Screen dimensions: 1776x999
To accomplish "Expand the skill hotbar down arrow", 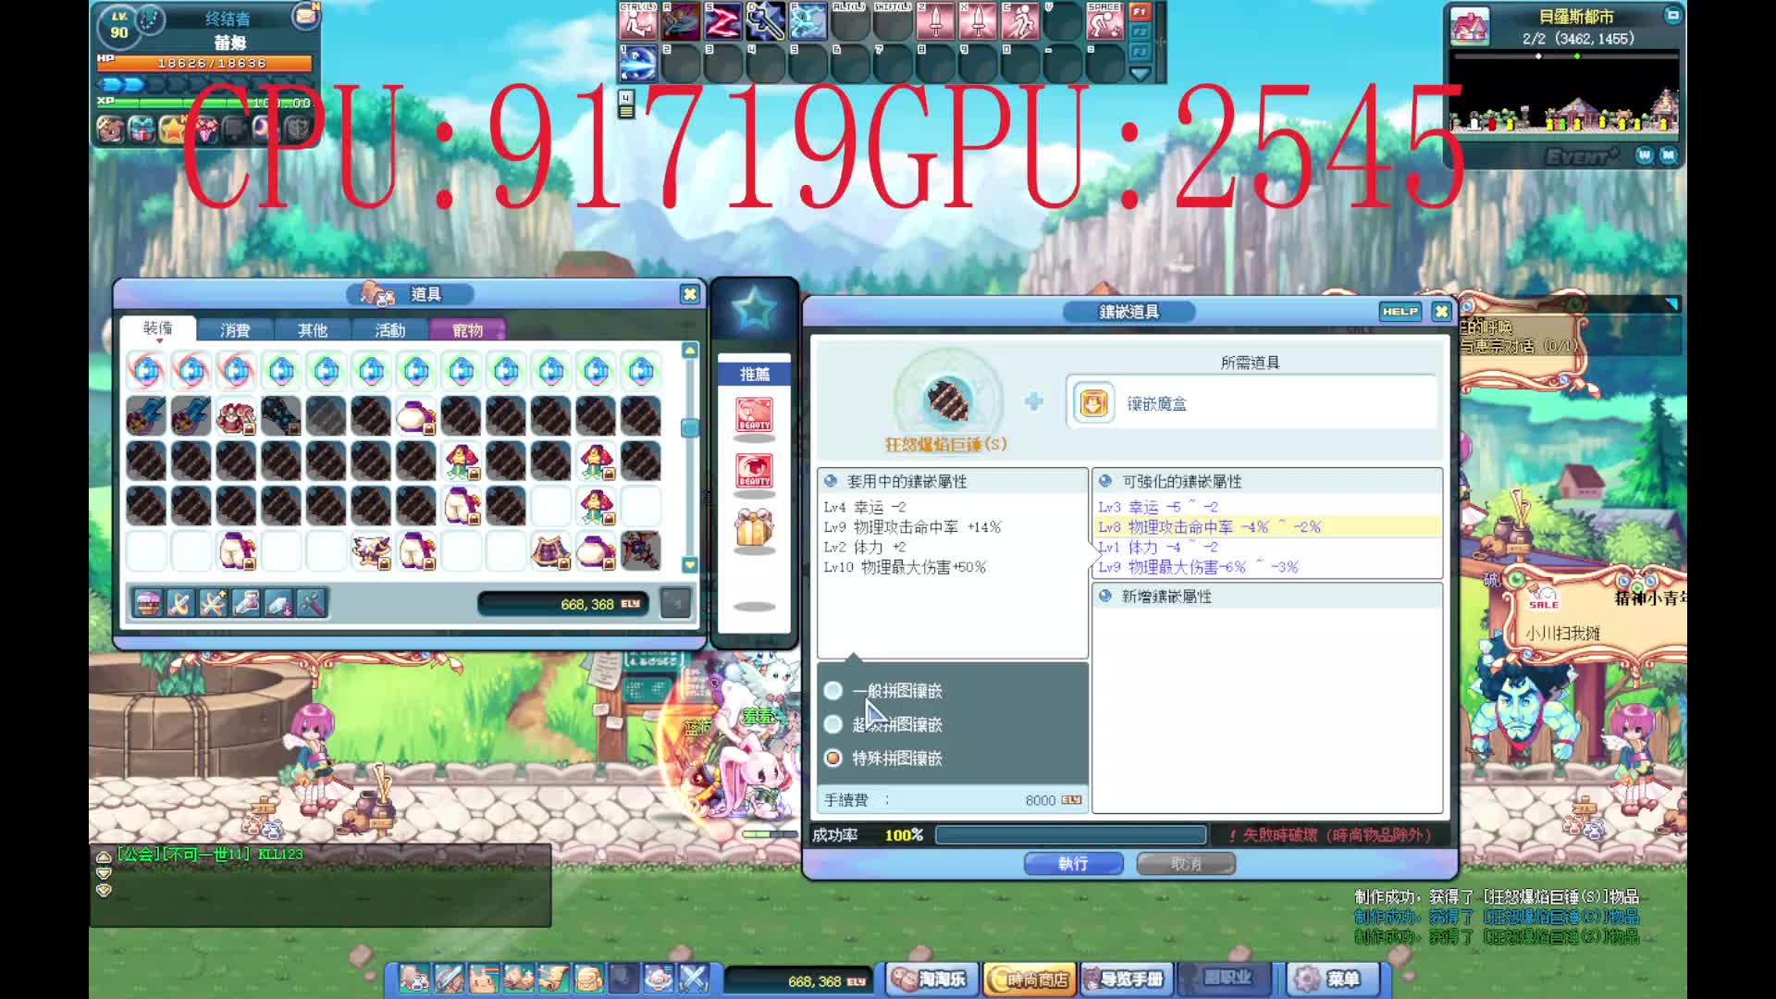I will pyautogui.click(x=1140, y=74).
